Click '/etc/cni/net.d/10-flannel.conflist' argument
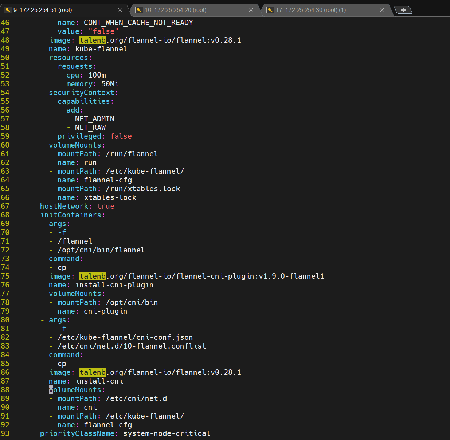 tap(132, 346)
